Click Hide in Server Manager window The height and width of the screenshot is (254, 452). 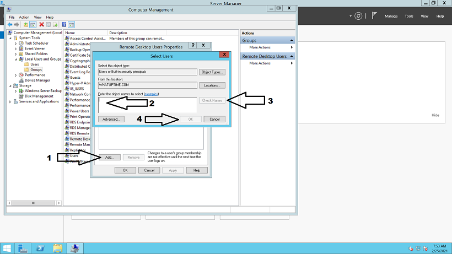[x=435, y=115]
